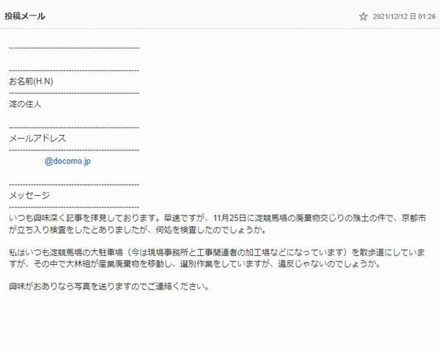Screen dimensions: 440x352
Task: Click the word 大林組 in the message
Action: point(78,264)
